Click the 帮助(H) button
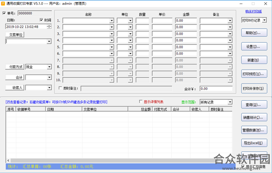 254,33
